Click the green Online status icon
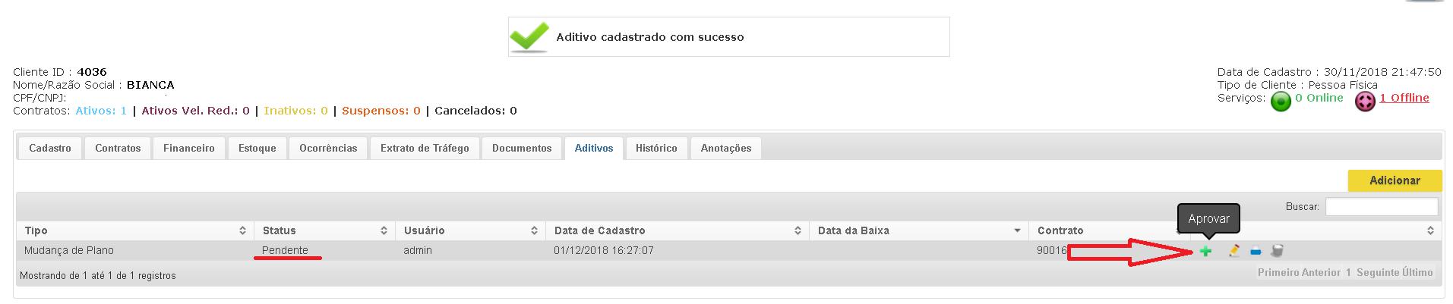 1281,102
